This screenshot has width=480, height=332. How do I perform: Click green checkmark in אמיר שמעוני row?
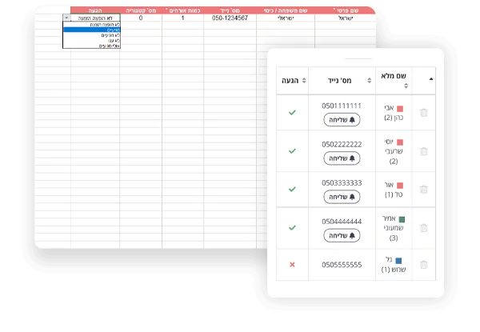pyautogui.click(x=292, y=227)
